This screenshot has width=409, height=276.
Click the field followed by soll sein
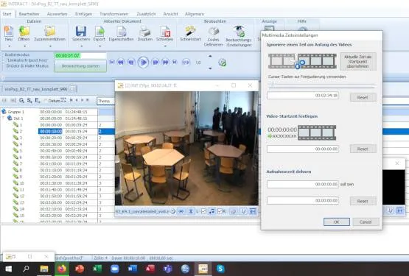click(303, 184)
